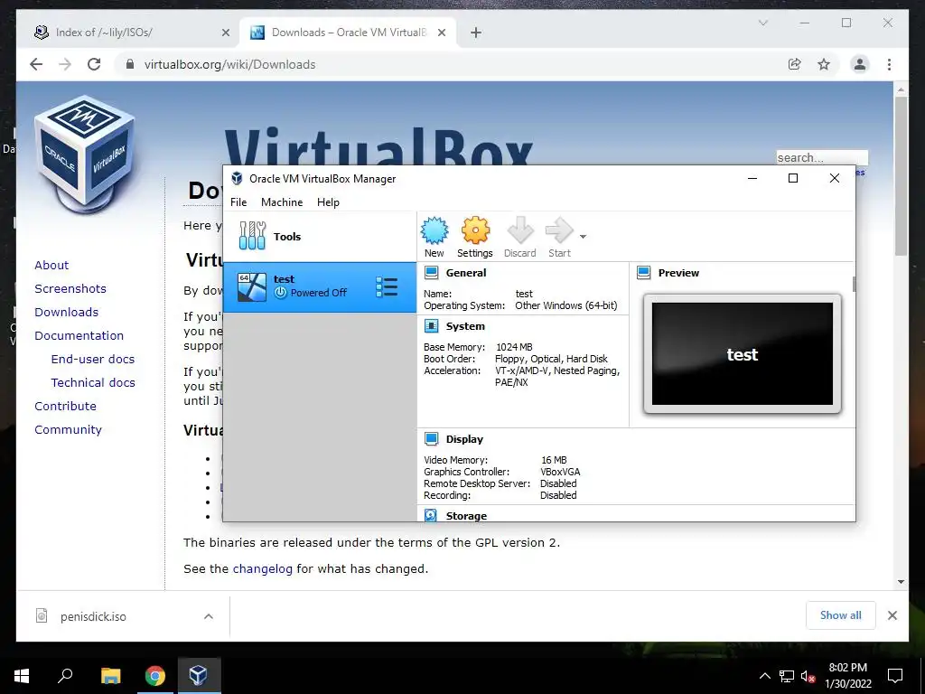This screenshot has width=925, height=694.
Task: Click the Discard arrow icon
Action: click(519, 230)
